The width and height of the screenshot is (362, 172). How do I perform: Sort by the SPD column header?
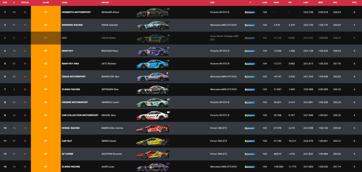(x=335, y=2)
